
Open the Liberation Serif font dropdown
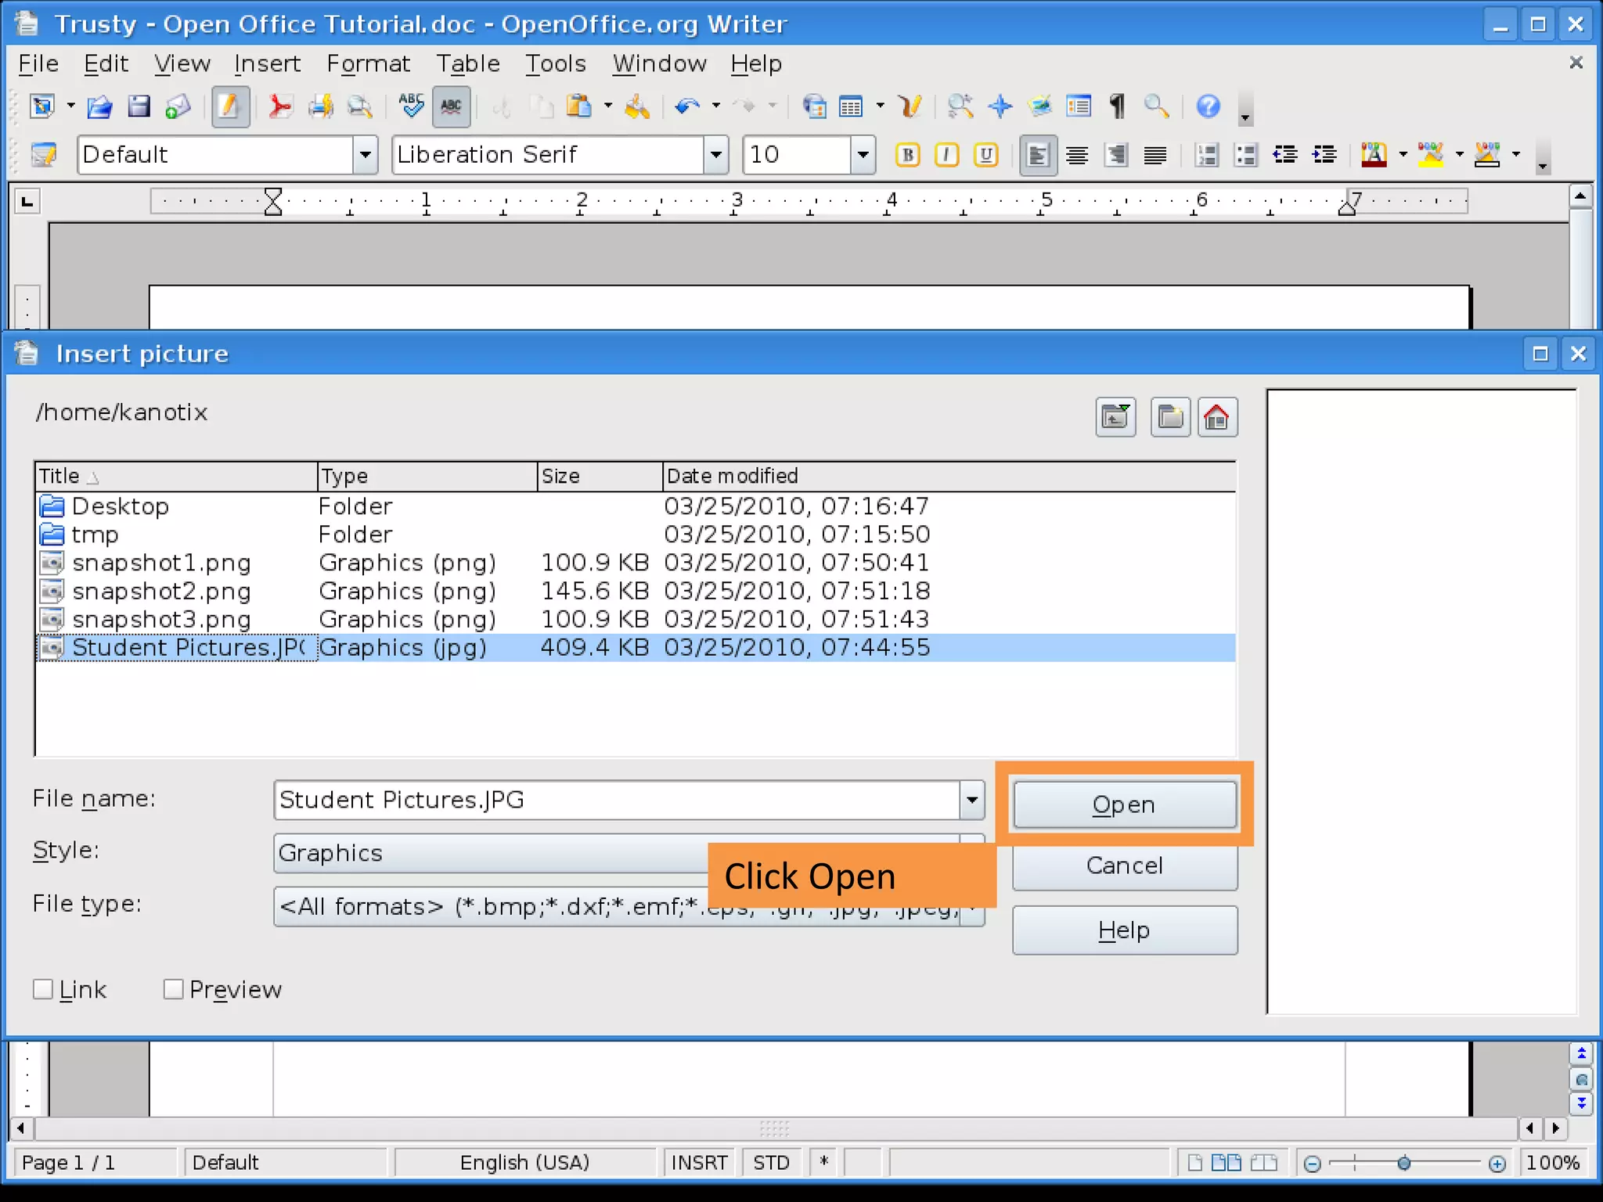(x=715, y=155)
